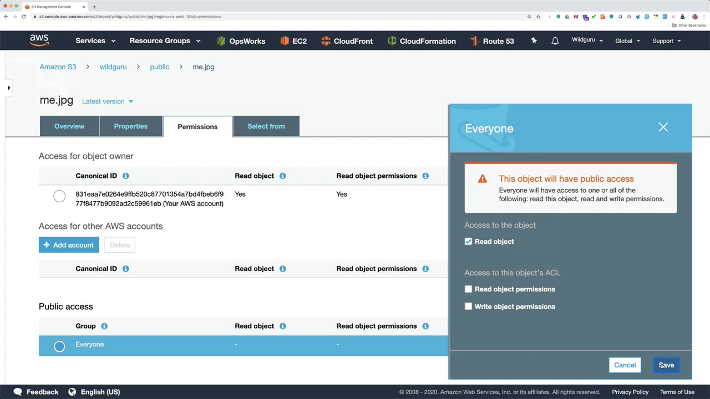Go to the AWS console home logo
The height and width of the screenshot is (399, 710).
pos(39,40)
